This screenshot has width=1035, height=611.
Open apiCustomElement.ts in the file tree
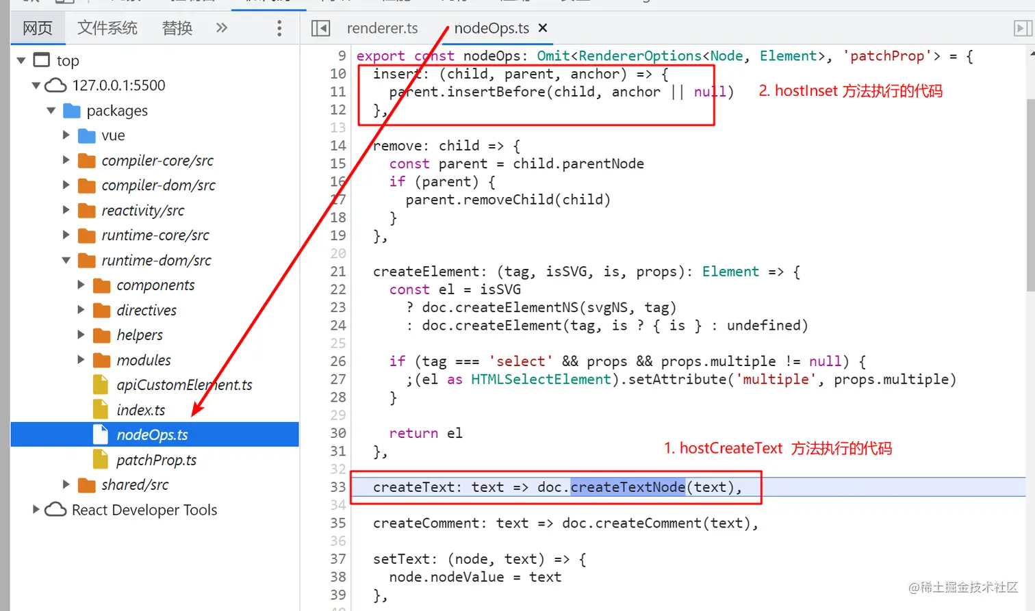point(184,385)
